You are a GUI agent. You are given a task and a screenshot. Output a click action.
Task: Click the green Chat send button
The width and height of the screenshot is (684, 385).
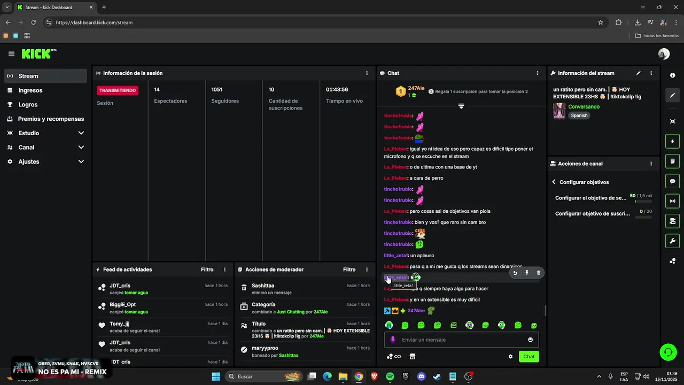tap(528, 357)
